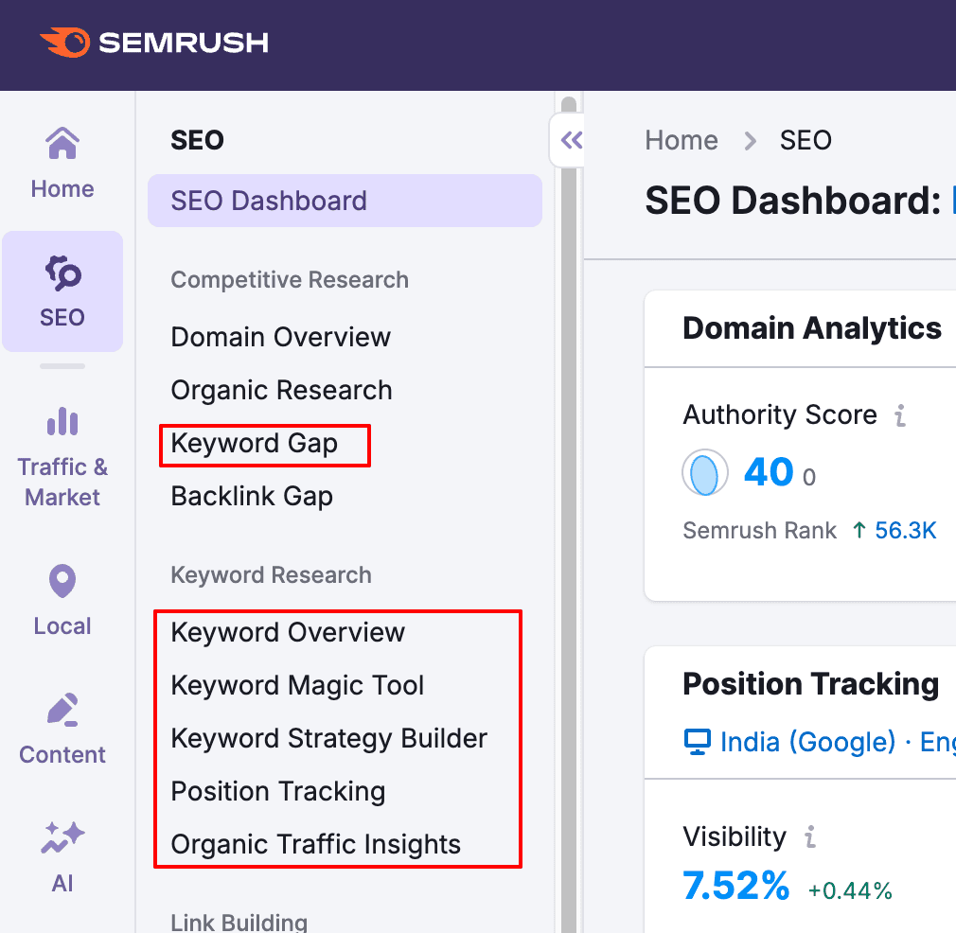Open Keyword Gap tool
This screenshot has width=956, height=933.
tap(254, 443)
